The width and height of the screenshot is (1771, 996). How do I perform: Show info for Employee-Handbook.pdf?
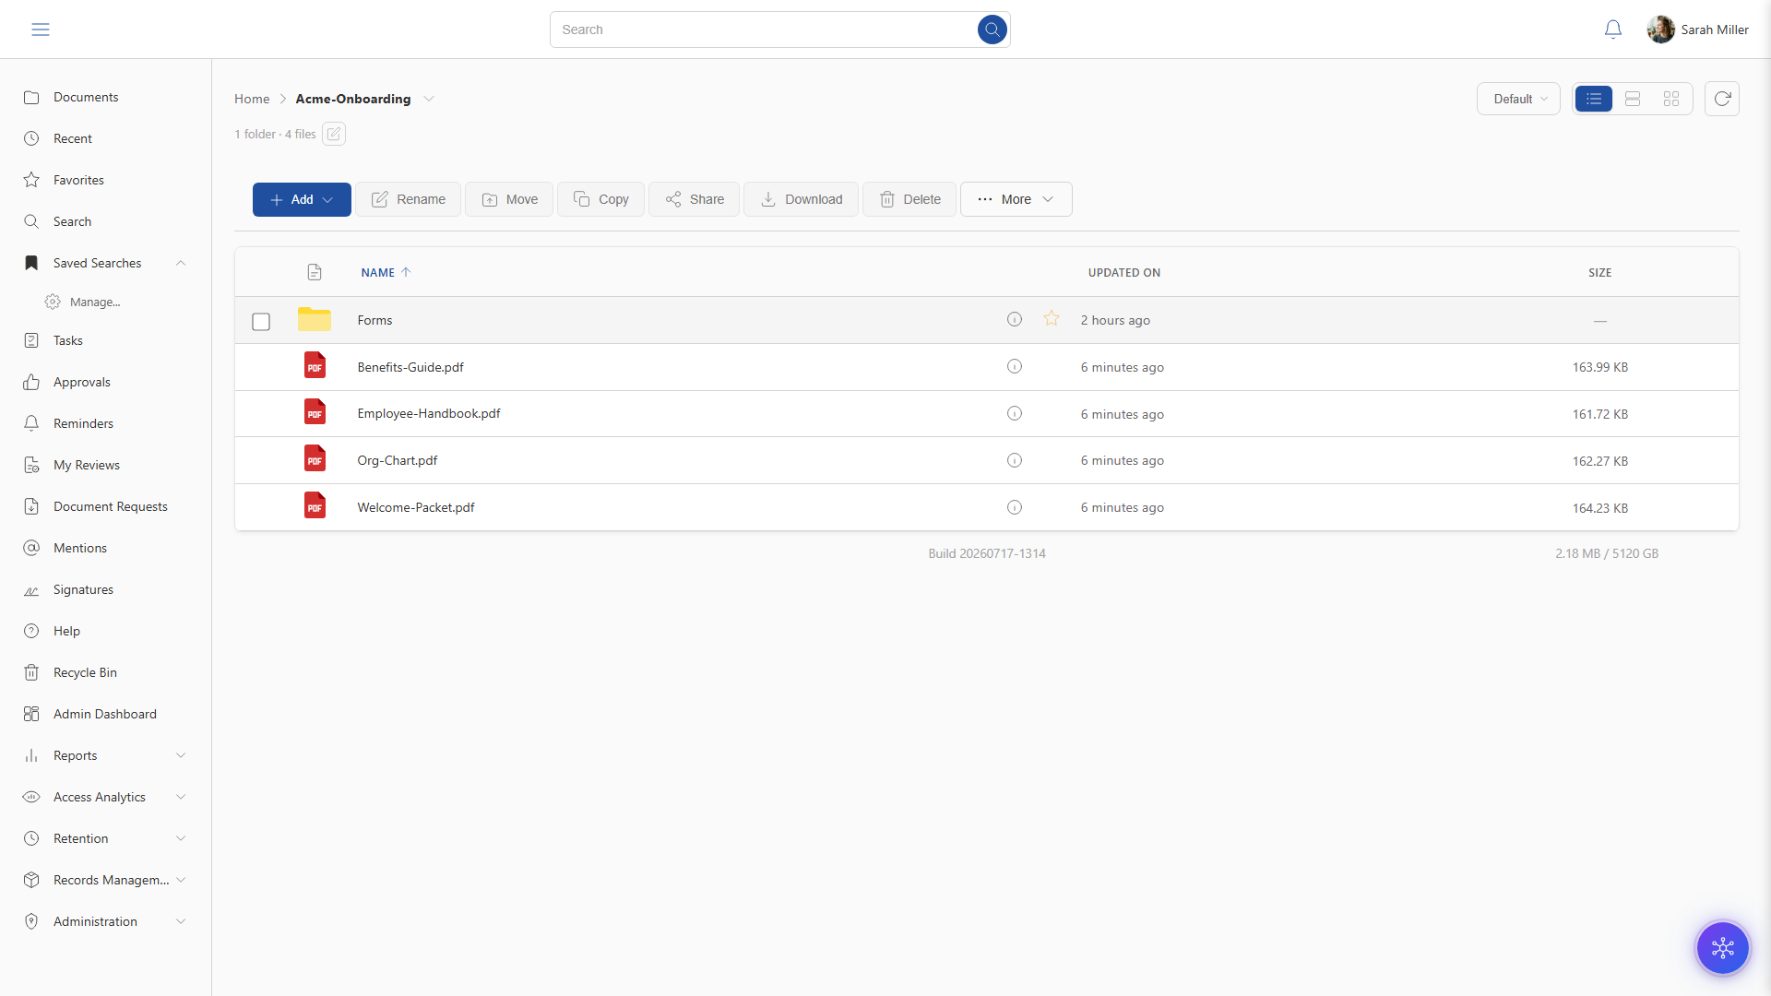pyautogui.click(x=1014, y=413)
